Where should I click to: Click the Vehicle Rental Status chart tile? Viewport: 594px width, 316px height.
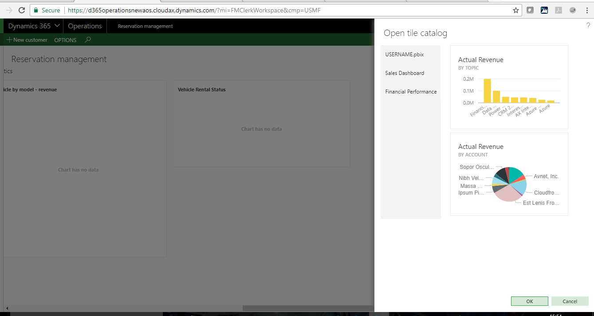click(x=261, y=124)
